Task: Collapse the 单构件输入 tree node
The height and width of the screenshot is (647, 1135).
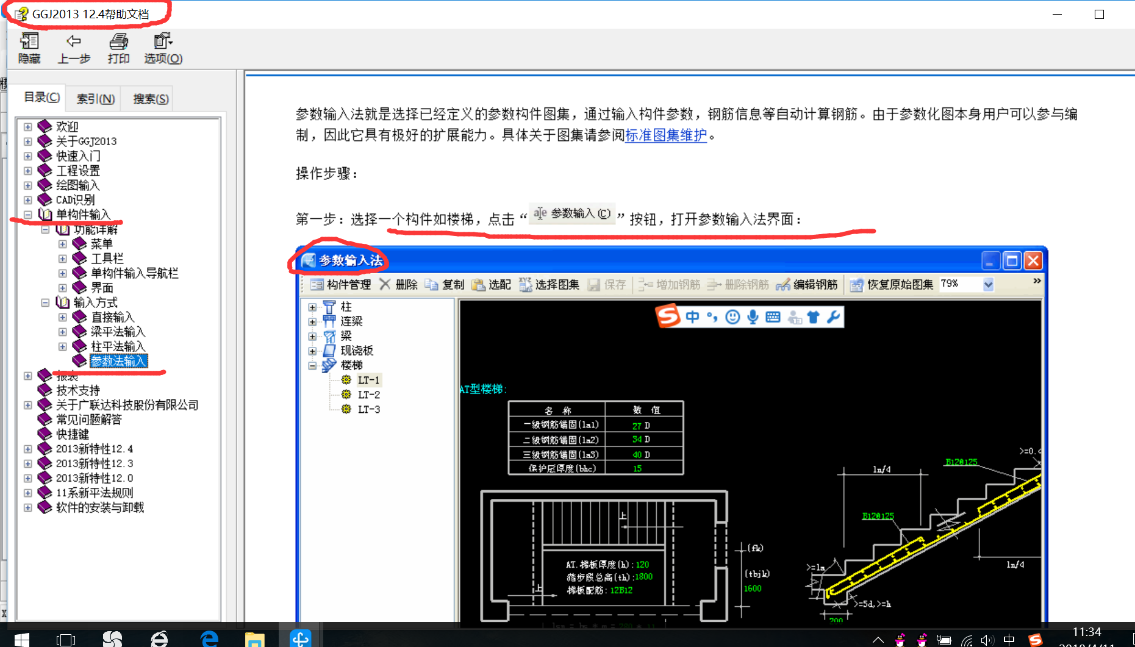Action: coord(28,215)
